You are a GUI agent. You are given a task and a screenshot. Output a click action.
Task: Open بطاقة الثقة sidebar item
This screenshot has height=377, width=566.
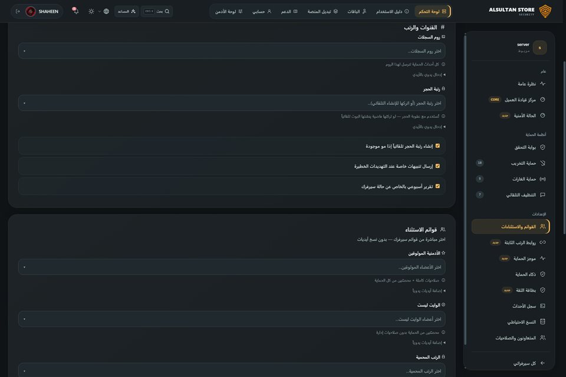click(x=510, y=290)
